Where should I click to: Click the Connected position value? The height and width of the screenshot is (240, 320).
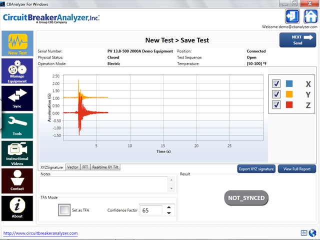pos(256,51)
